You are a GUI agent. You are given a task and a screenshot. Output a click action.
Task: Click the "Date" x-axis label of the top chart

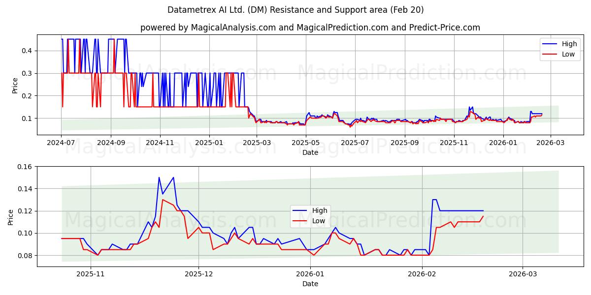pyautogui.click(x=310, y=152)
